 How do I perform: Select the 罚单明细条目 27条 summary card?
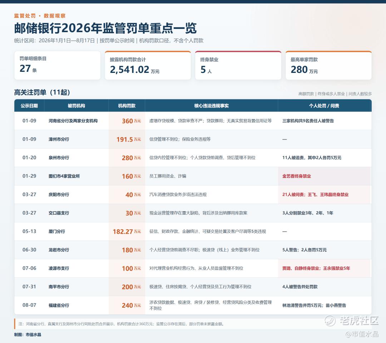point(57,65)
